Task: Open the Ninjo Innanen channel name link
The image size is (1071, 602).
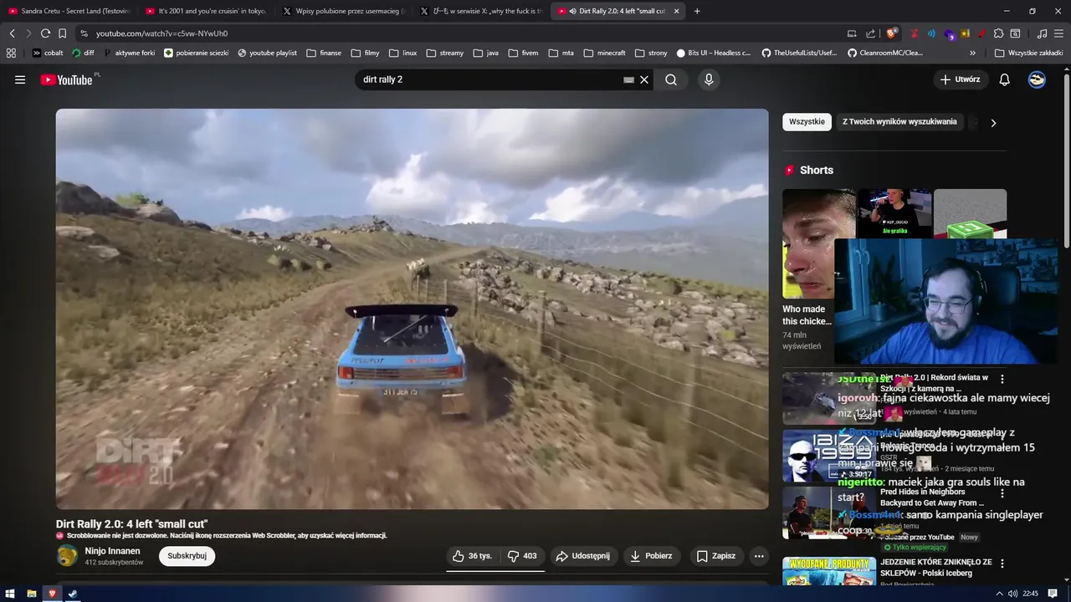Action: coord(112,551)
